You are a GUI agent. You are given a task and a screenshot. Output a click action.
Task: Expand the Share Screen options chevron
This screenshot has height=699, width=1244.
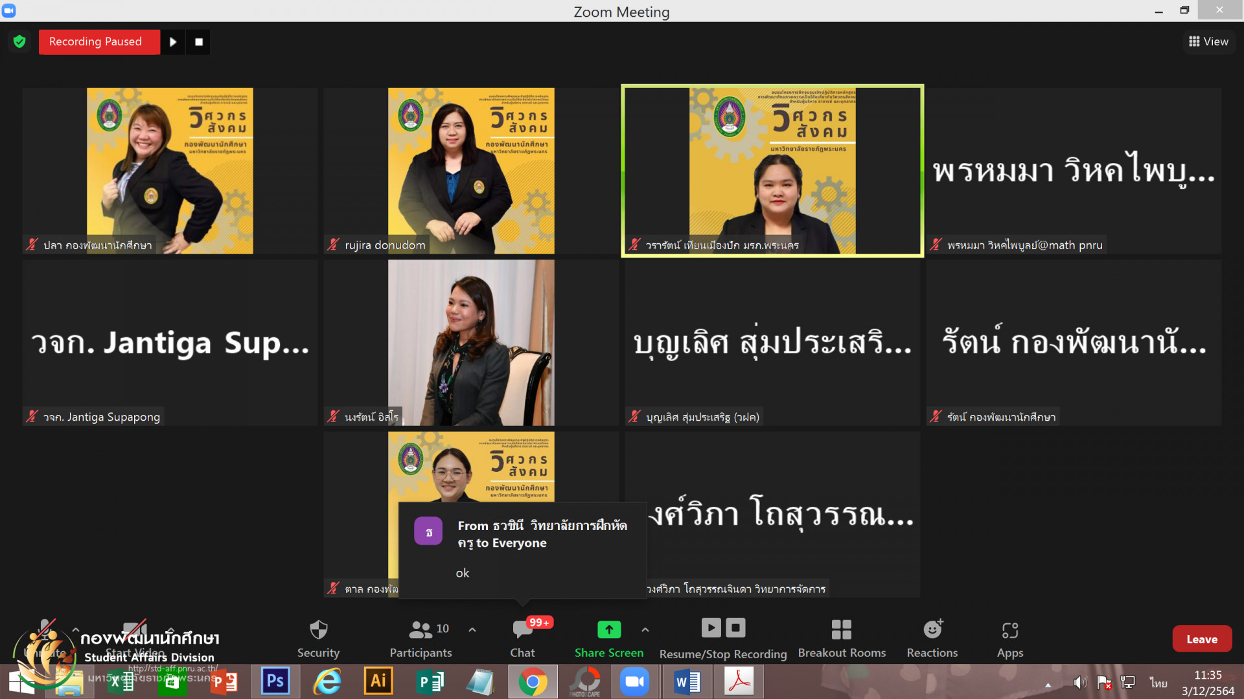(x=645, y=630)
